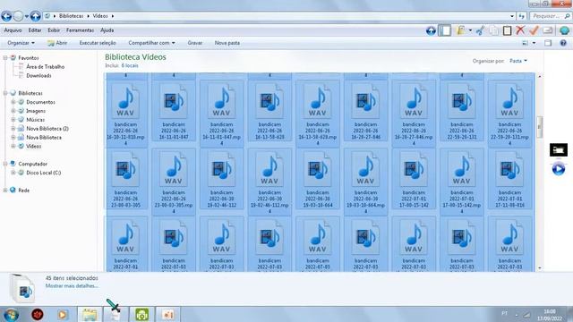Viewport: 573px width, 322px height.
Task: Open the green camera taskbar app
Action: click(141, 314)
